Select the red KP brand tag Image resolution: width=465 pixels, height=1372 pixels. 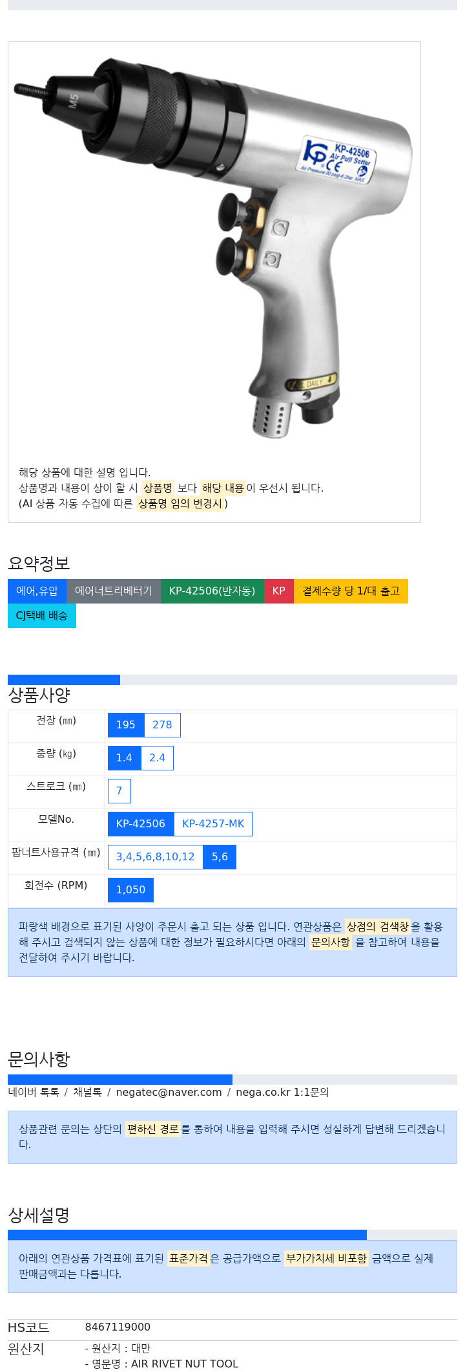[279, 591]
